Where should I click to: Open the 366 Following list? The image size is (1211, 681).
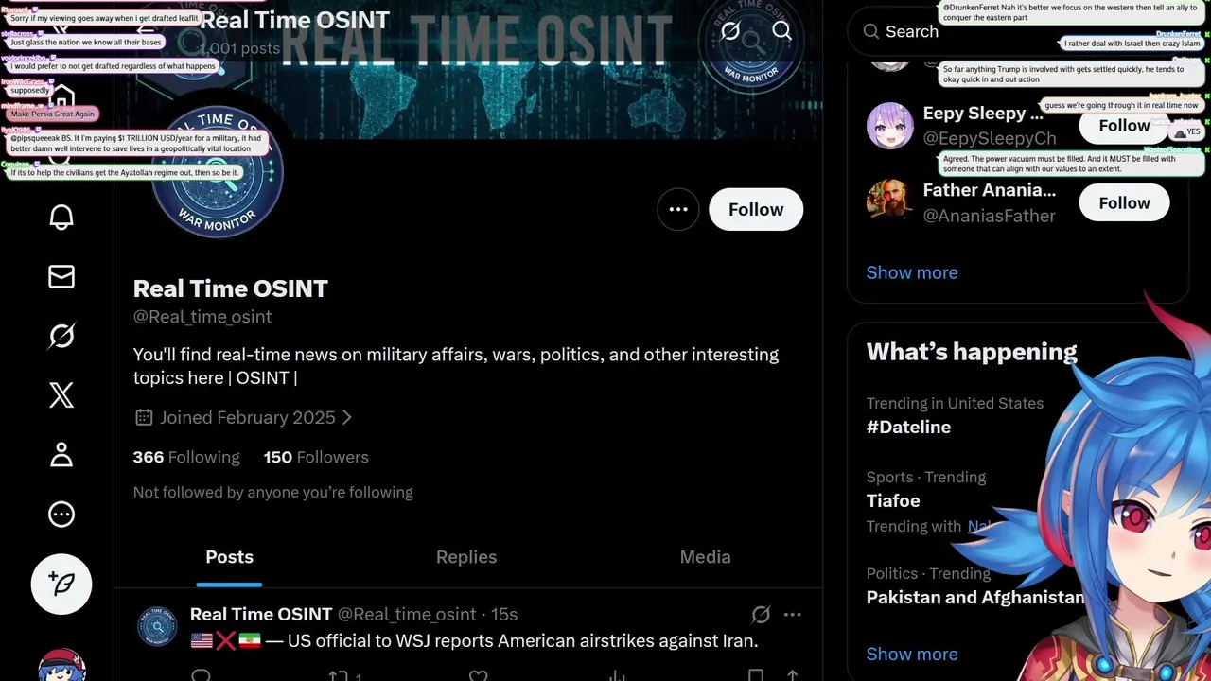tap(186, 457)
